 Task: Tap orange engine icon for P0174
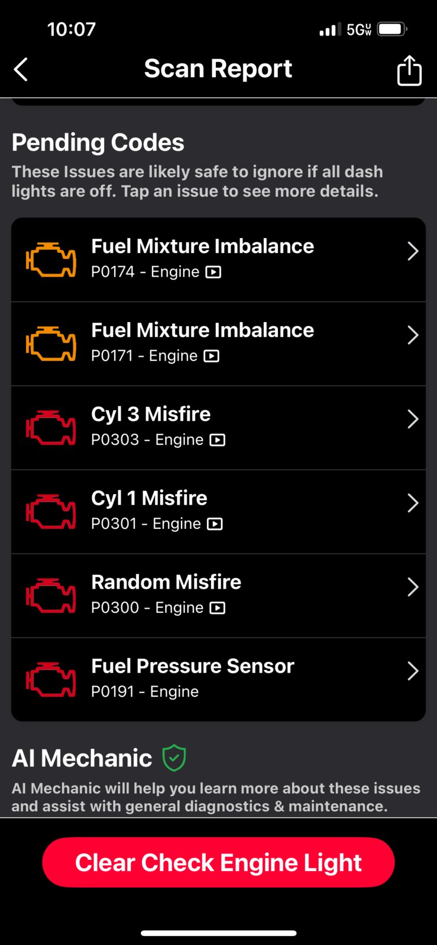pyautogui.click(x=51, y=259)
